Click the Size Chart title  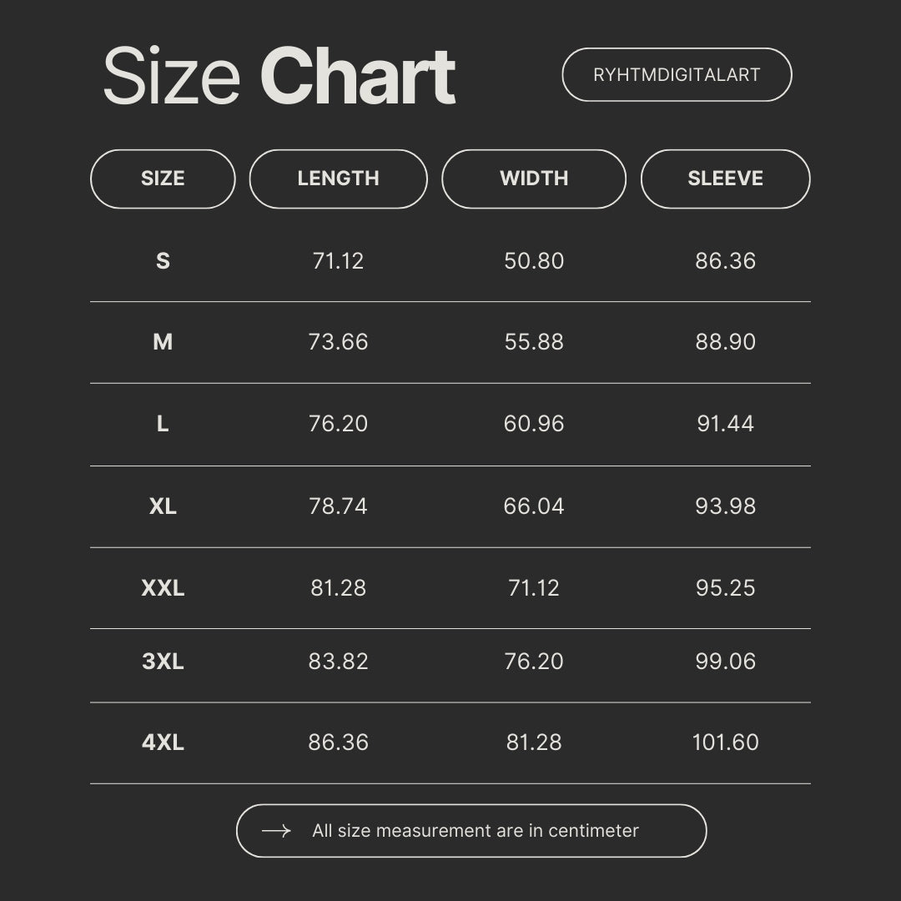click(279, 77)
